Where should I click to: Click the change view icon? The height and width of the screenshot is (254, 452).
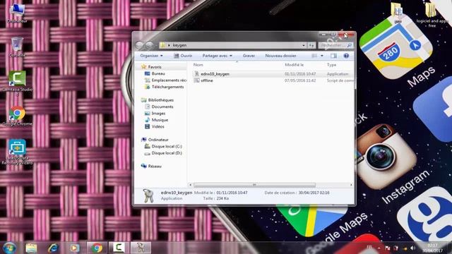coord(314,56)
